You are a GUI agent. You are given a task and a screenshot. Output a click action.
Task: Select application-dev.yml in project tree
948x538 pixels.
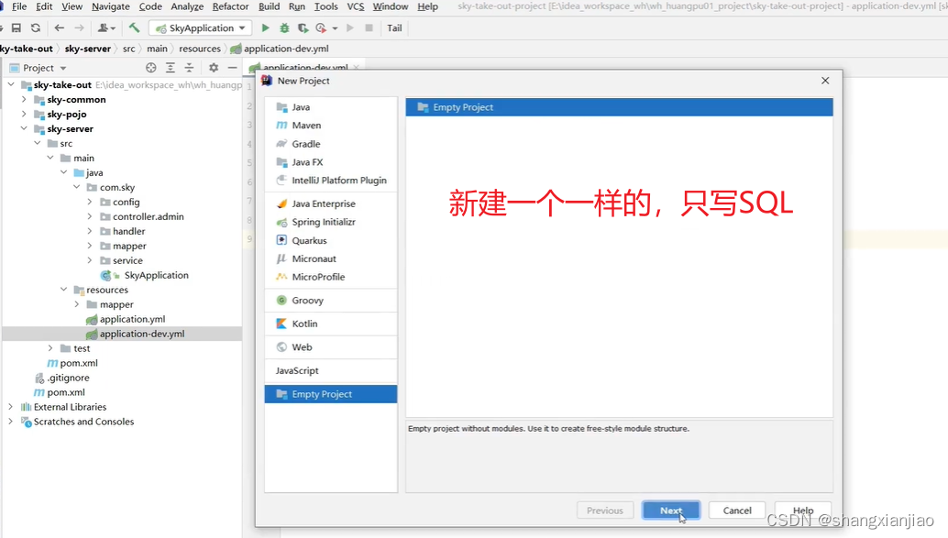[x=142, y=334]
